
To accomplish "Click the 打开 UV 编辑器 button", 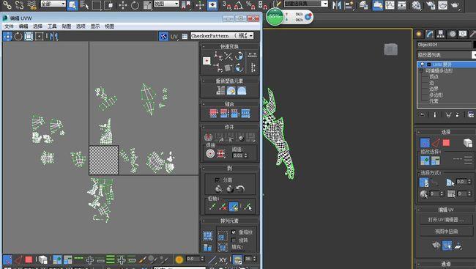I will coord(446,220).
